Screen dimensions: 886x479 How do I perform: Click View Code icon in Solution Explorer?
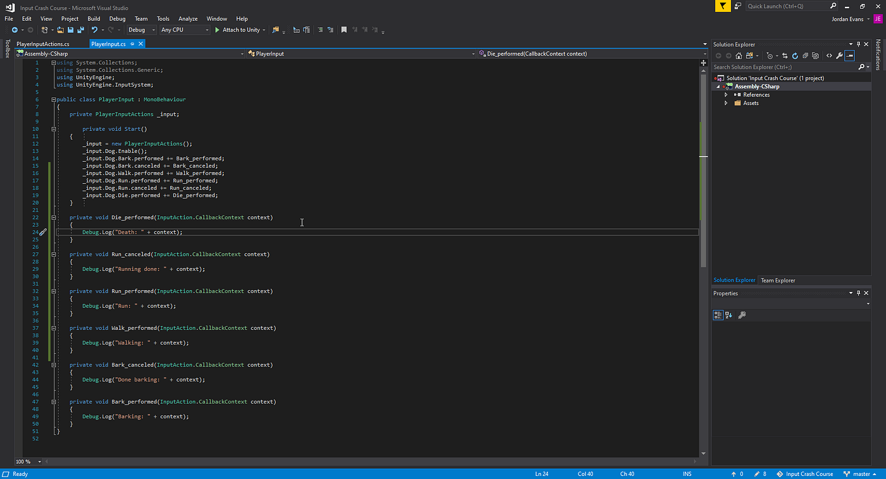pos(829,56)
